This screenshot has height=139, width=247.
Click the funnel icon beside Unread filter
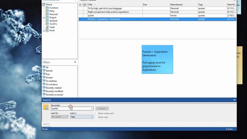(x=44, y=78)
